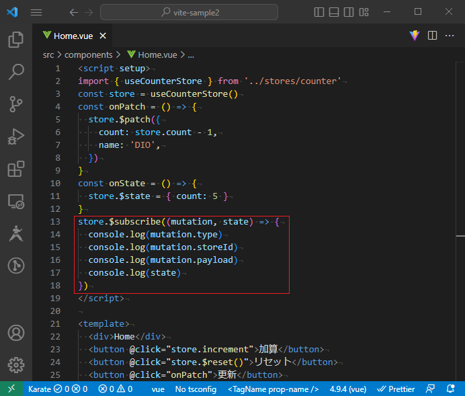This screenshot has width=465, height=396.
Task: Click the Vite icon in editor toolbar
Action: [x=415, y=36]
